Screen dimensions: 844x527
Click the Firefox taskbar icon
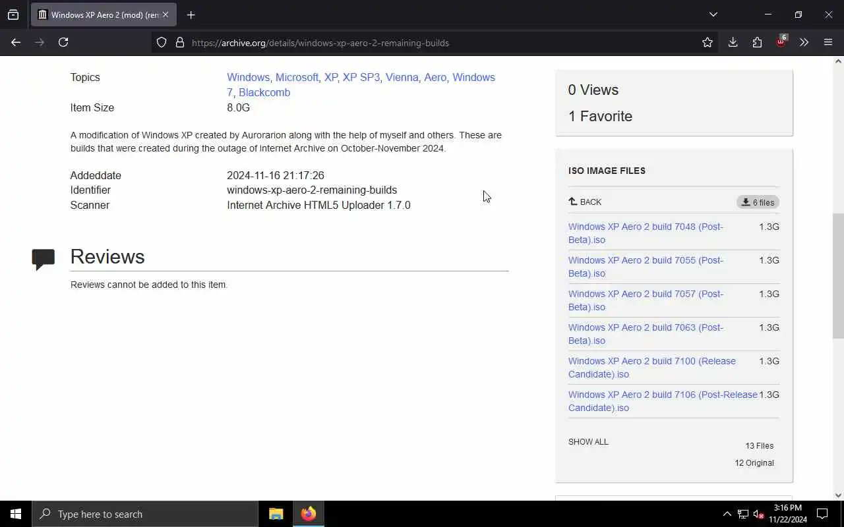(x=308, y=514)
